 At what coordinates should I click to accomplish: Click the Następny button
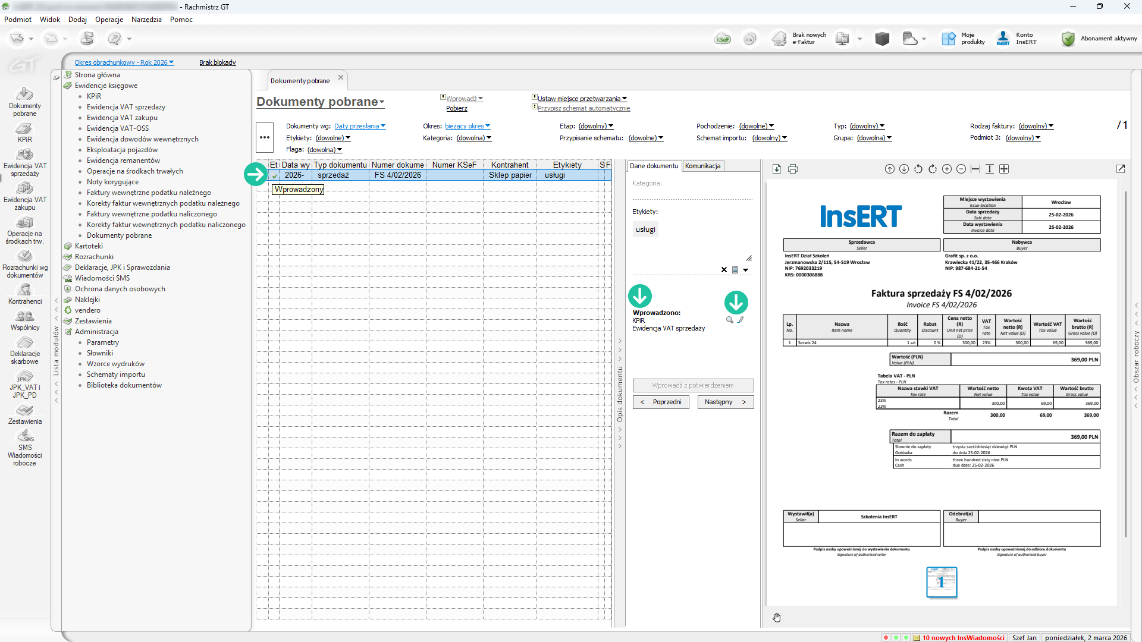point(724,402)
